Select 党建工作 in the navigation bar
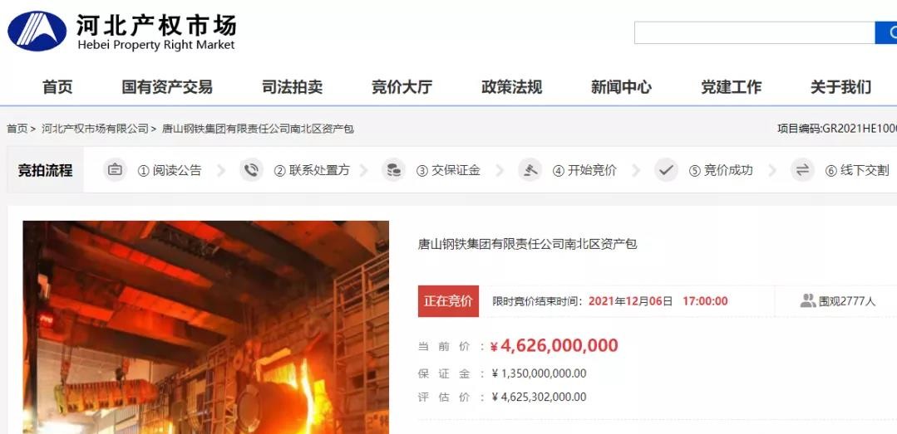Viewport: 897px width, 434px height. point(731,87)
